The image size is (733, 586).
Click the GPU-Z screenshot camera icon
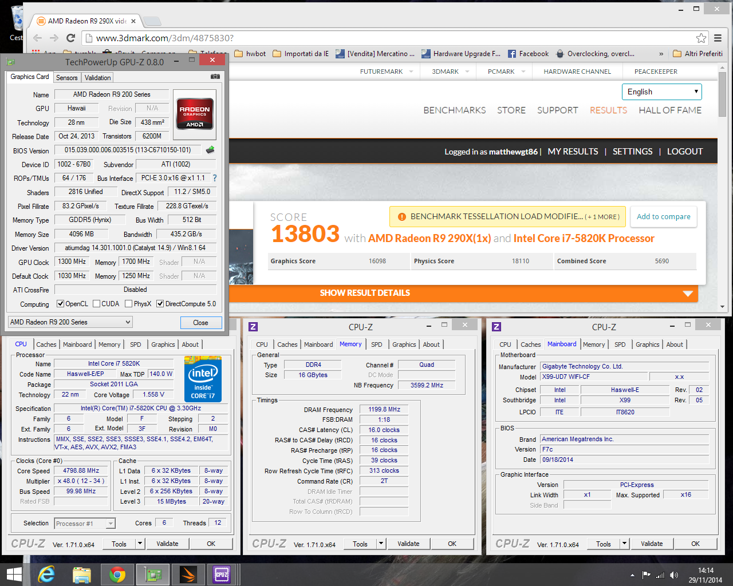[215, 76]
